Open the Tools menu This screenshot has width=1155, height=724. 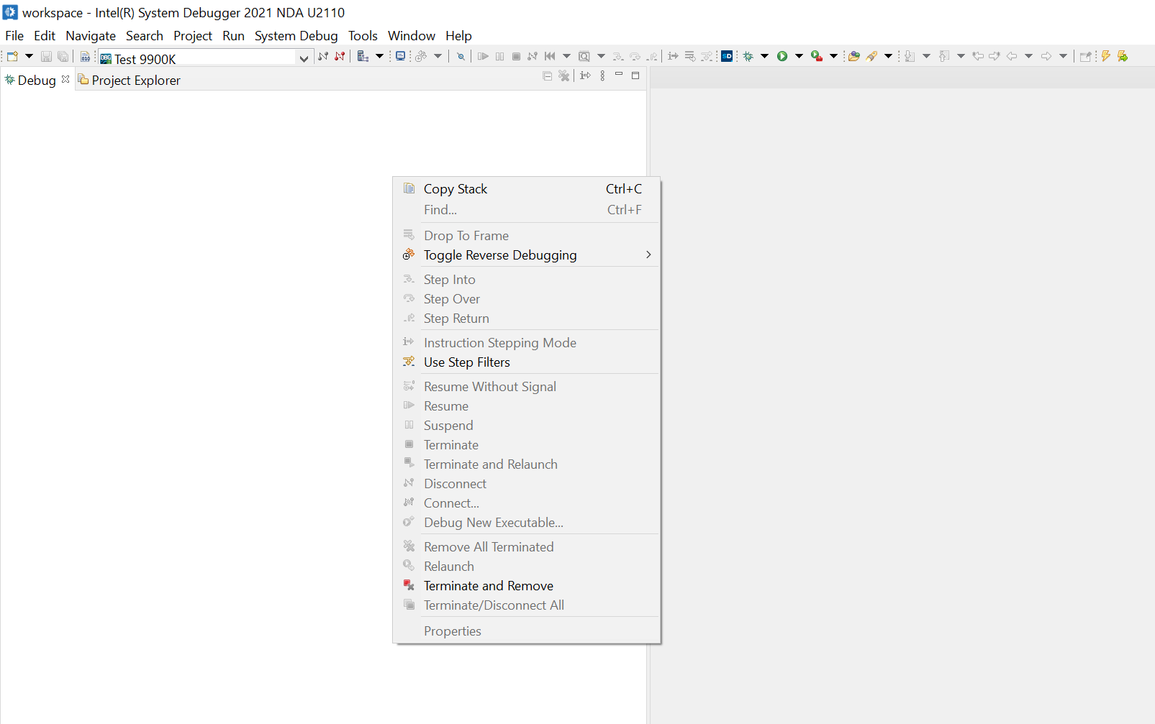pyautogui.click(x=363, y=36)
